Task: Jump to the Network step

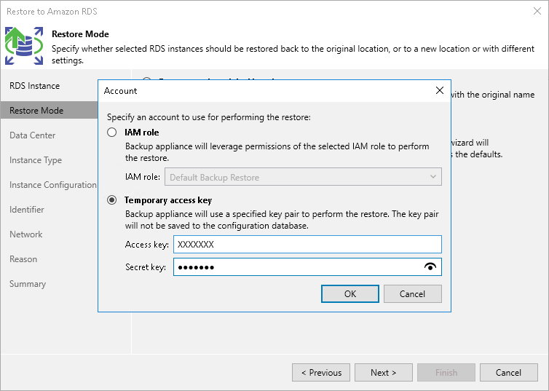Action: pos(26,234)
